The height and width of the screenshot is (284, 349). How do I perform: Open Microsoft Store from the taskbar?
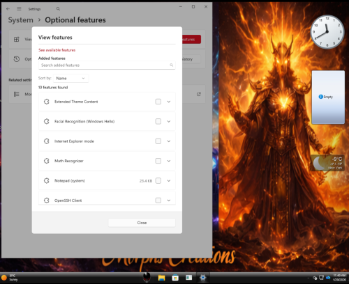click(x=175, y=278)
